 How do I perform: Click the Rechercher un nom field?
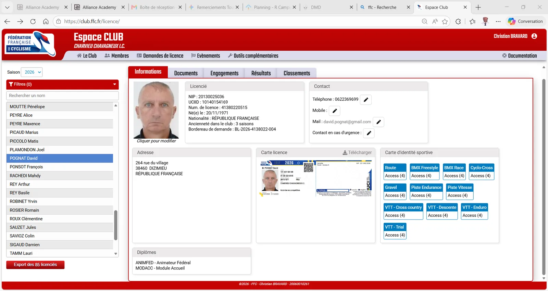(x=62, y=96)
